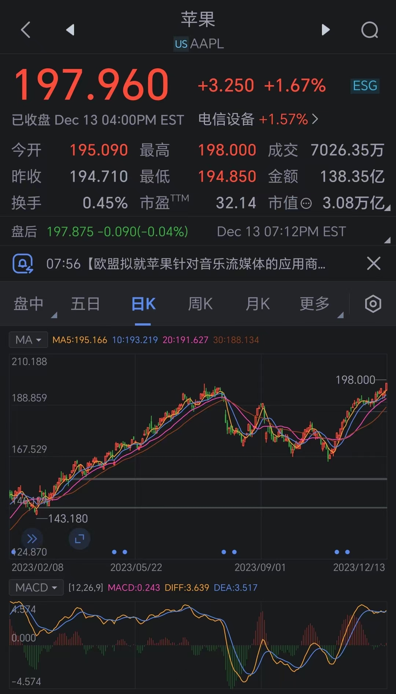Go back with the top-left arrow

(25, 30)
